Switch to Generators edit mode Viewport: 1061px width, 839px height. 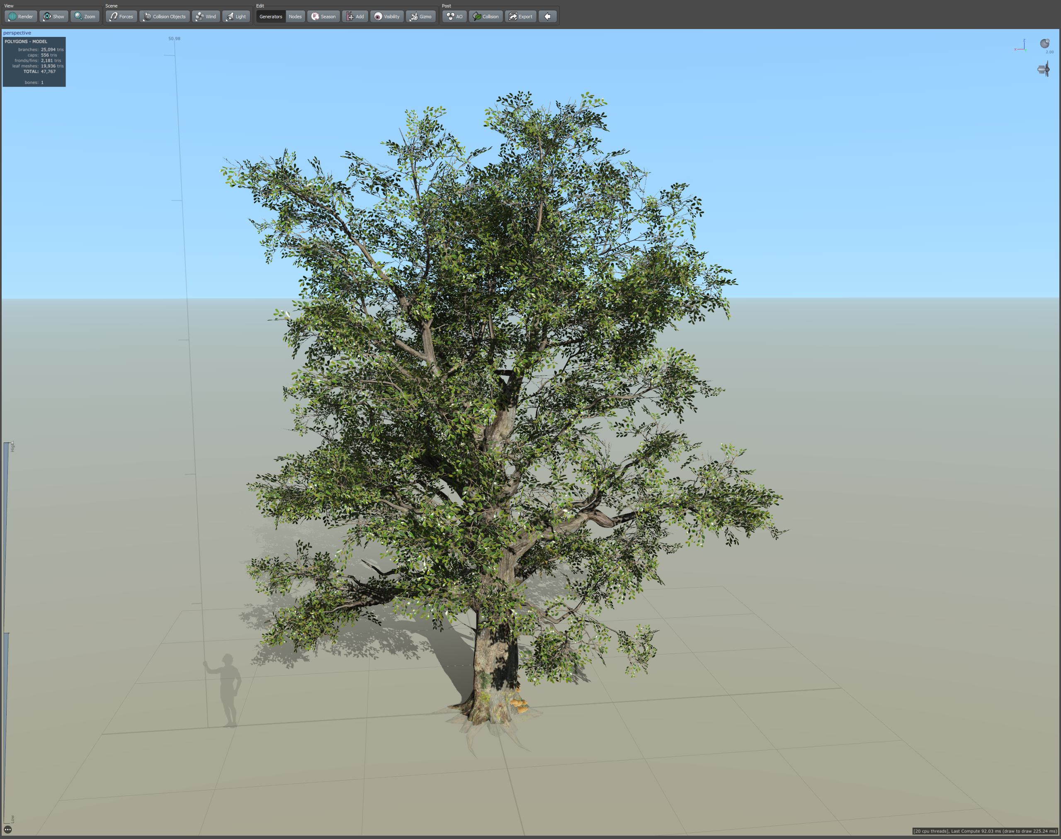(270, 16)
